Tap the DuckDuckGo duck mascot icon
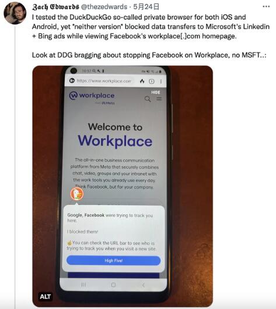Screen dimensions: 276x309 pos(77,194)
